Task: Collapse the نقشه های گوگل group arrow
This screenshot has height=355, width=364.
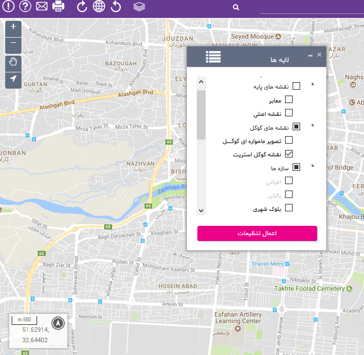Action: [x=313, y=125]
